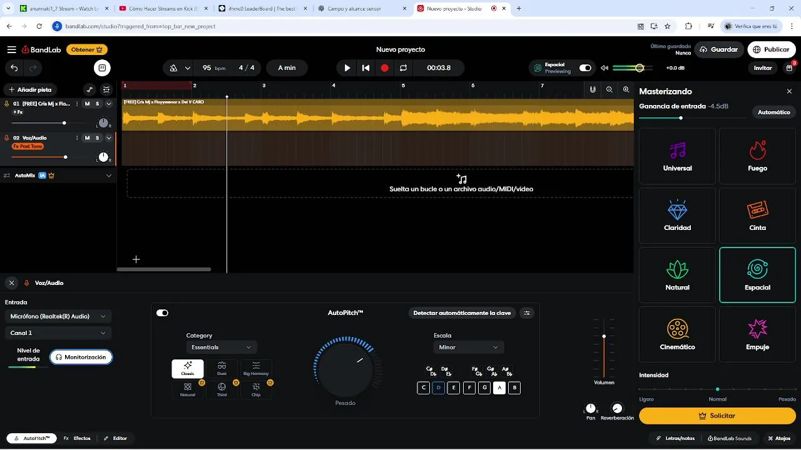Click the Añadir pista button
The image size is (801, 450).
point(30,89)
